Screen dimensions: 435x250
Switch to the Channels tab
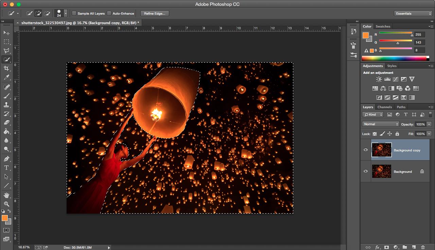point(385,107)
